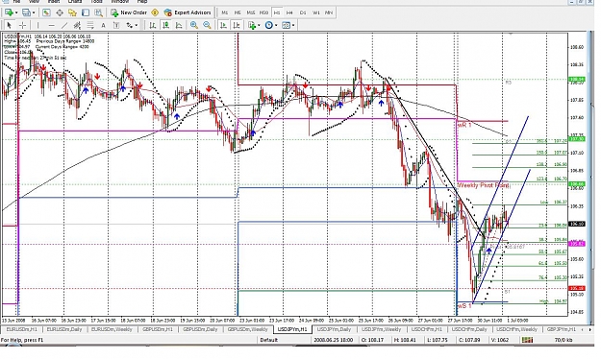Select the Arrows drawing tool
601x359 pixels.
[129, 25]
